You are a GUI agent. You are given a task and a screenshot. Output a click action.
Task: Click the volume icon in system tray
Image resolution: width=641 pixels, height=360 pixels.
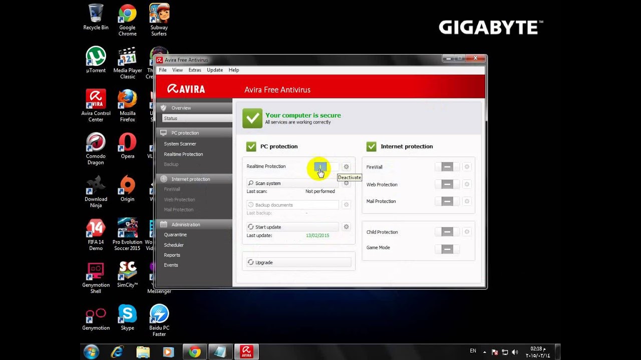click(x=515, y=352)
